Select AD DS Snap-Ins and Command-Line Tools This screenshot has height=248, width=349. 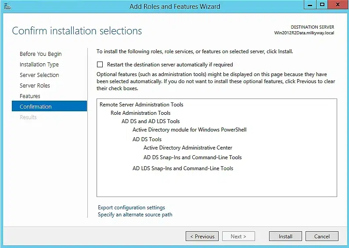pos(192,157)
